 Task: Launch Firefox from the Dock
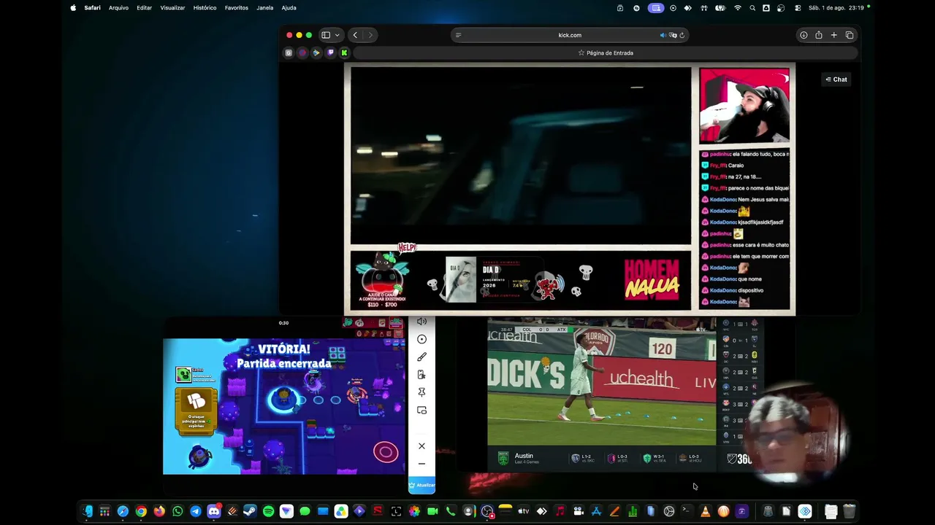[159, 511]
